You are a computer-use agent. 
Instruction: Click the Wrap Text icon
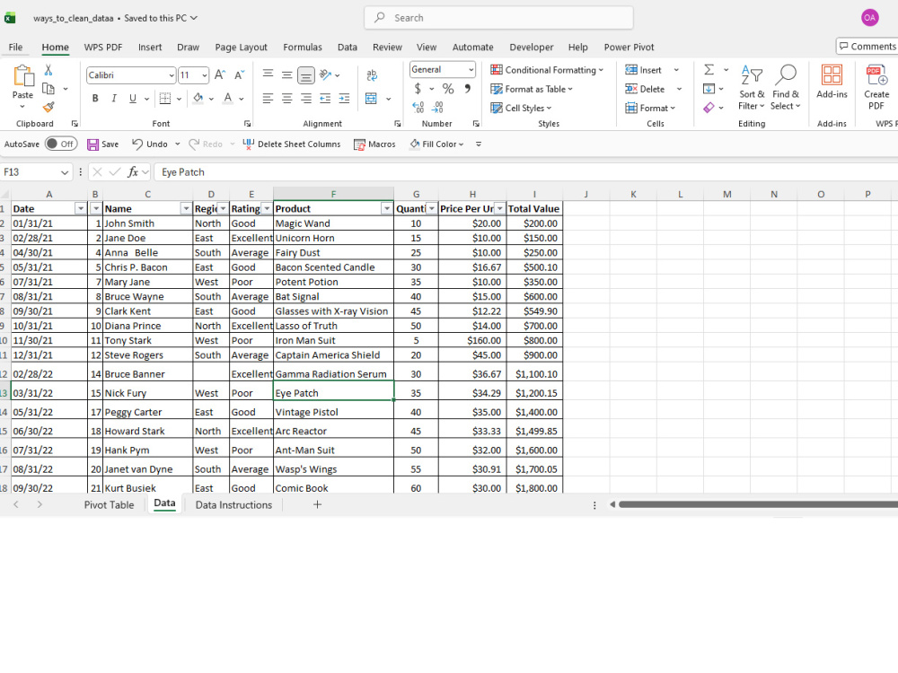click(372, 75)
